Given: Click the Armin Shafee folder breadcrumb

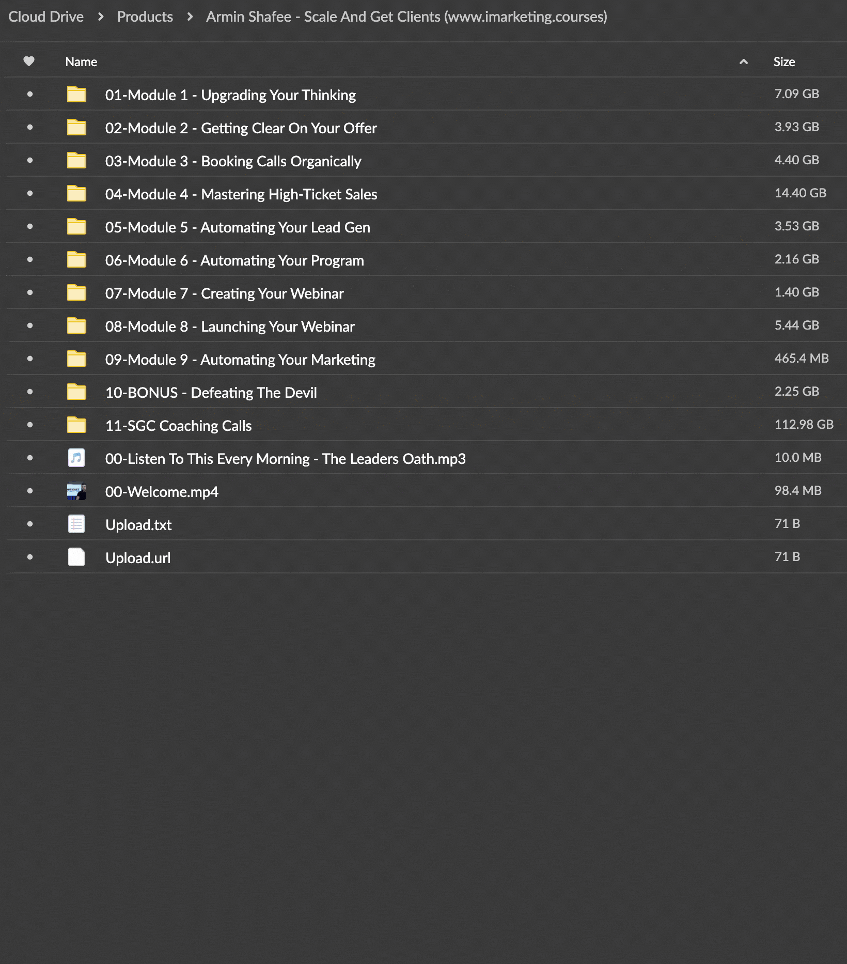Looking at the screenshot, I should point(406,17).
